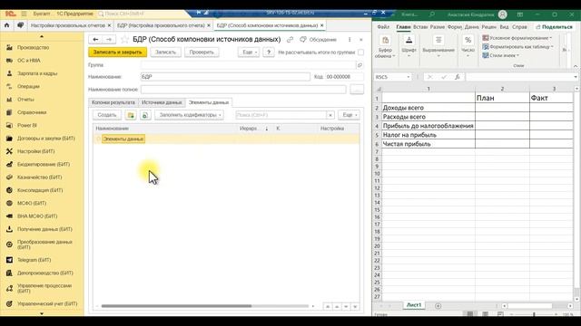The height and width of the screenshot is (326, 581).
Task: Open Excel Число number format group
Action: tap(468, 47)
